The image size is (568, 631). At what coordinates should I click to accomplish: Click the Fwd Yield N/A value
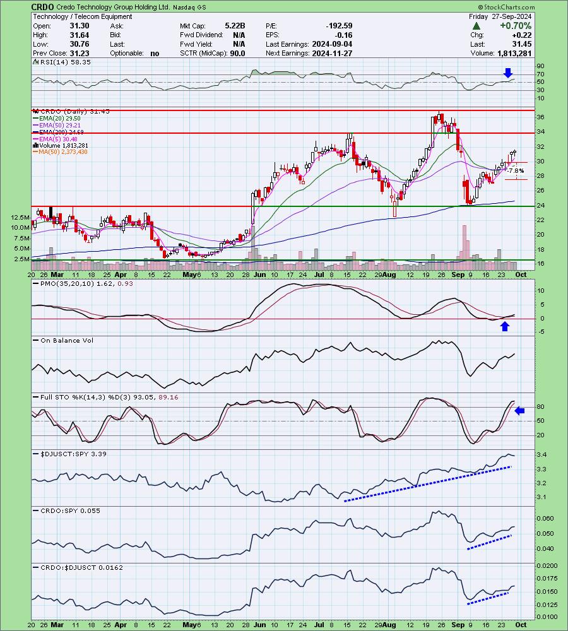[239, 44]
